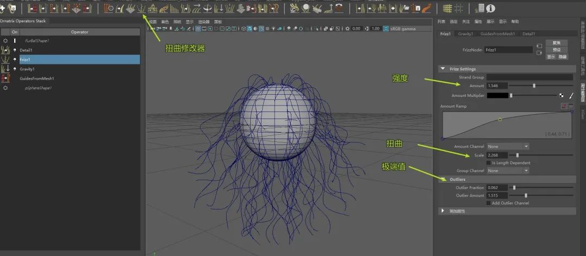Click the checker texture icon beside Amount Multiplier

pyautogui.click(x=561, y=95)
